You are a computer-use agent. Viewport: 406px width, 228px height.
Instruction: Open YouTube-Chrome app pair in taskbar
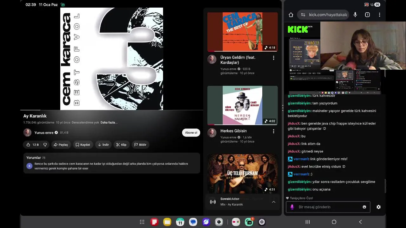[236, 222]
